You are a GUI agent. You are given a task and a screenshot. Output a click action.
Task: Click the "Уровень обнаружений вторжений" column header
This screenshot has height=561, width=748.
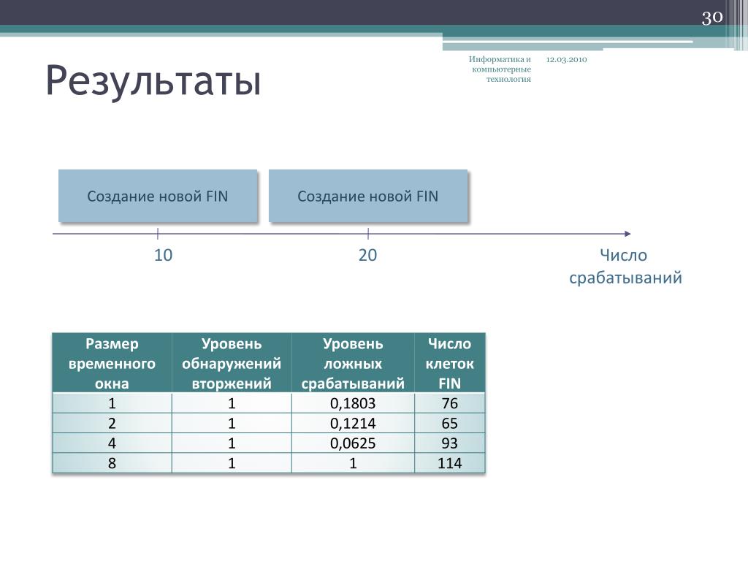pyautogui.click(x=232, y=363)
